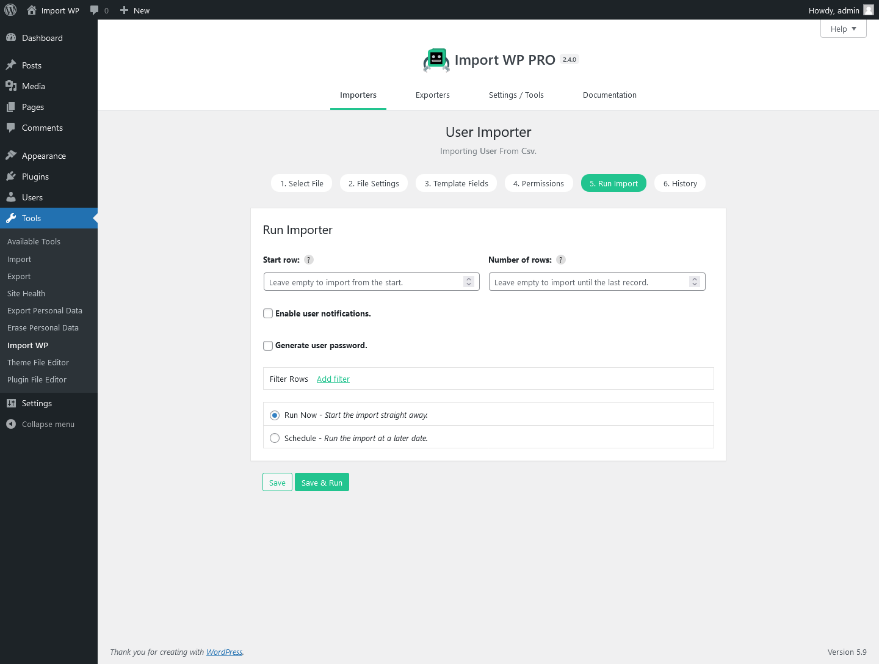Click the Add filter link
This screenshot has width=879, height=664.
pos(333,379)
